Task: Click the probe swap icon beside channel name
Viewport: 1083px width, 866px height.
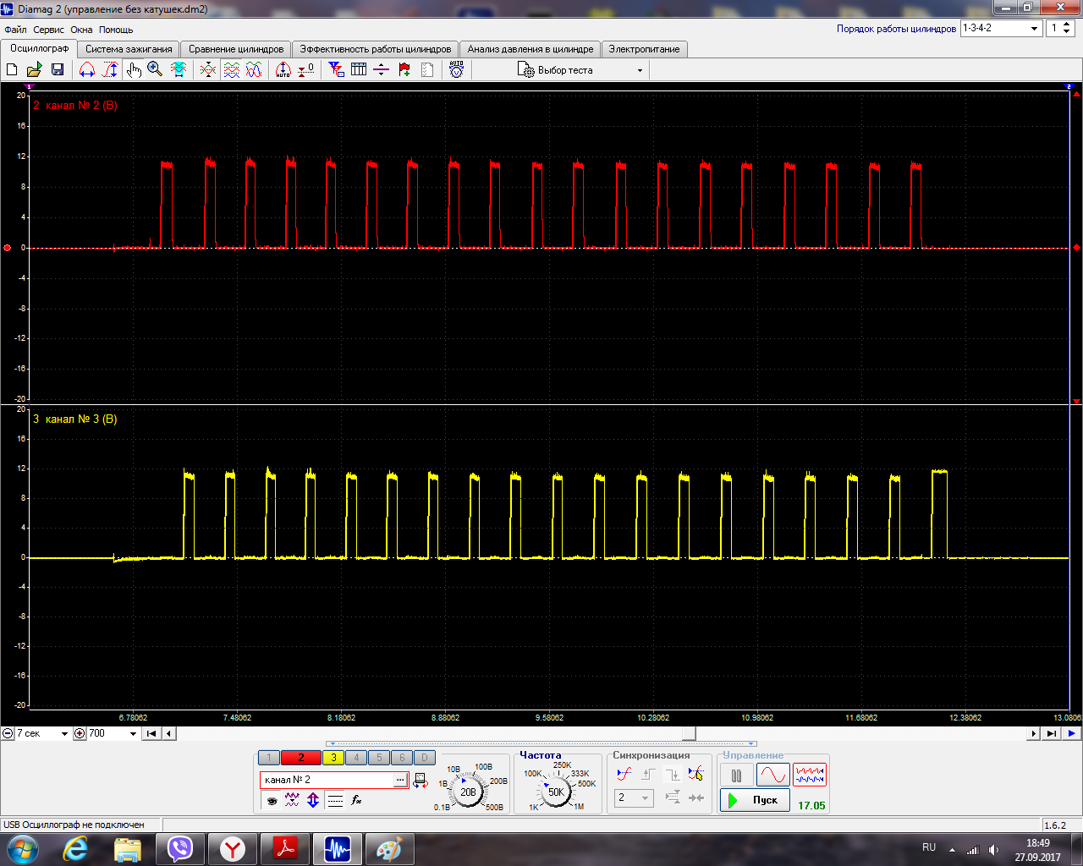Action: tap(420, 781)
